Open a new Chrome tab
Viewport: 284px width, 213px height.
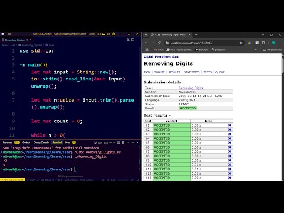[196, 35]
